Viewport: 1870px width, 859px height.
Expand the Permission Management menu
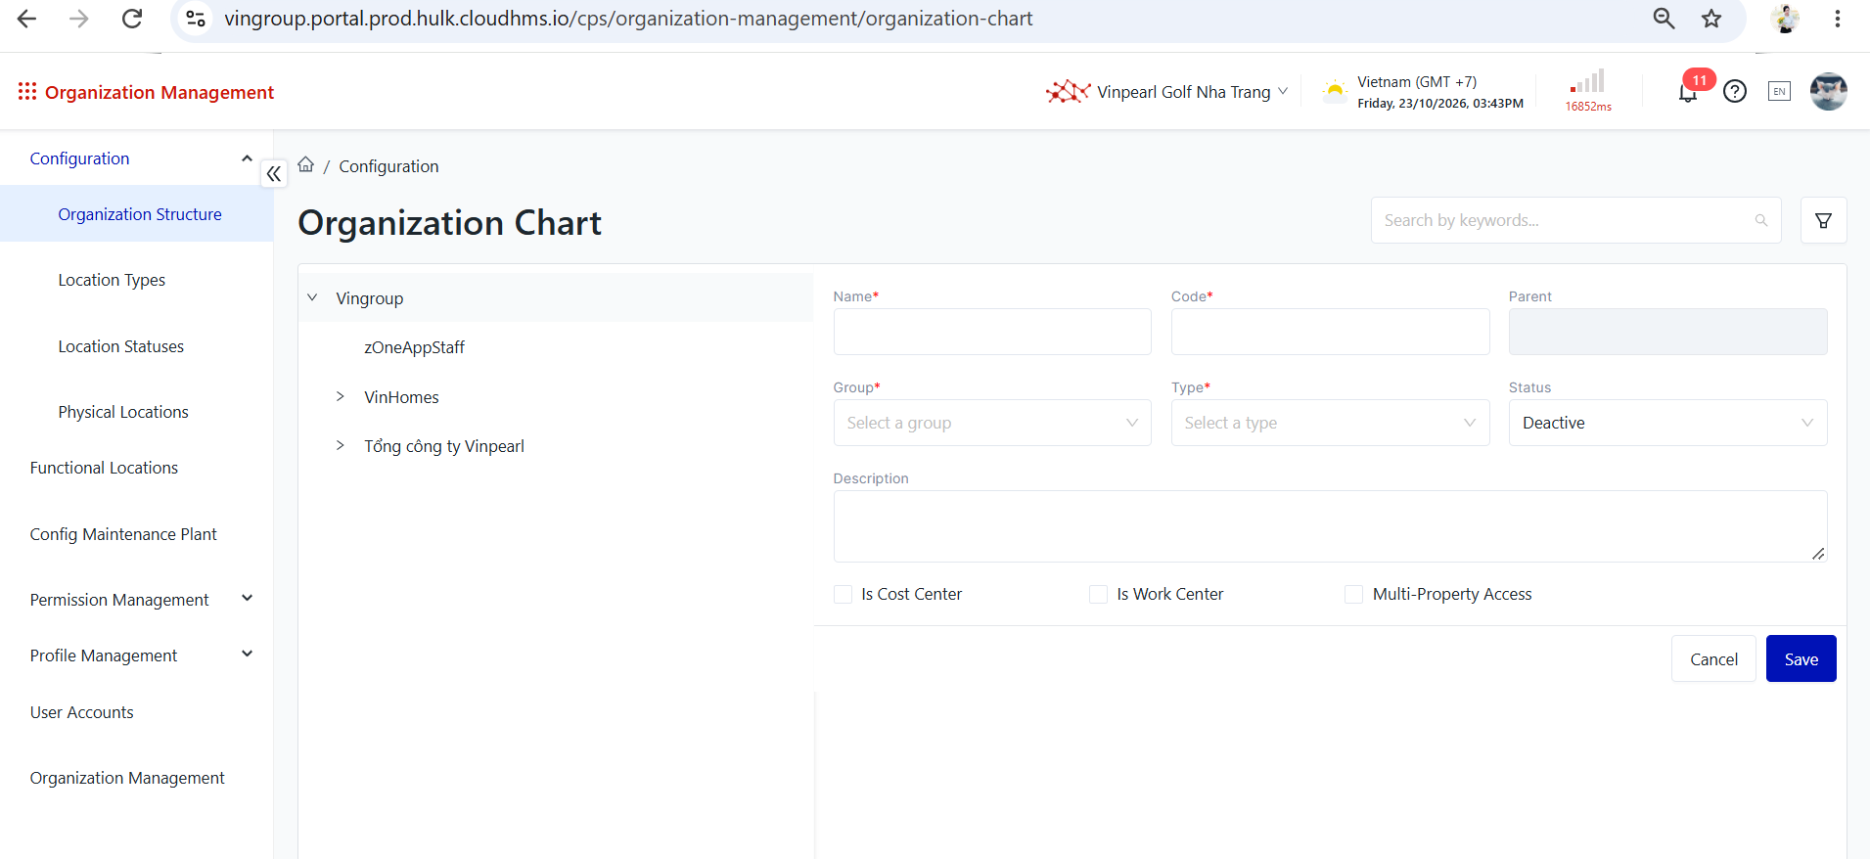click(x=247, y=599)
